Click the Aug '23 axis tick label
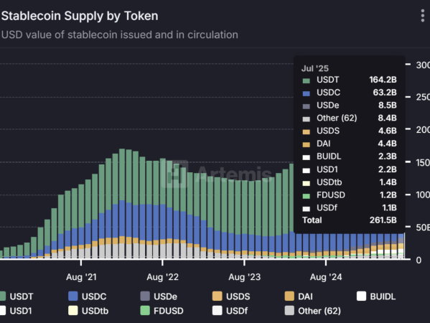Viewport: 430px width, 323px height. tap(244, 277)
